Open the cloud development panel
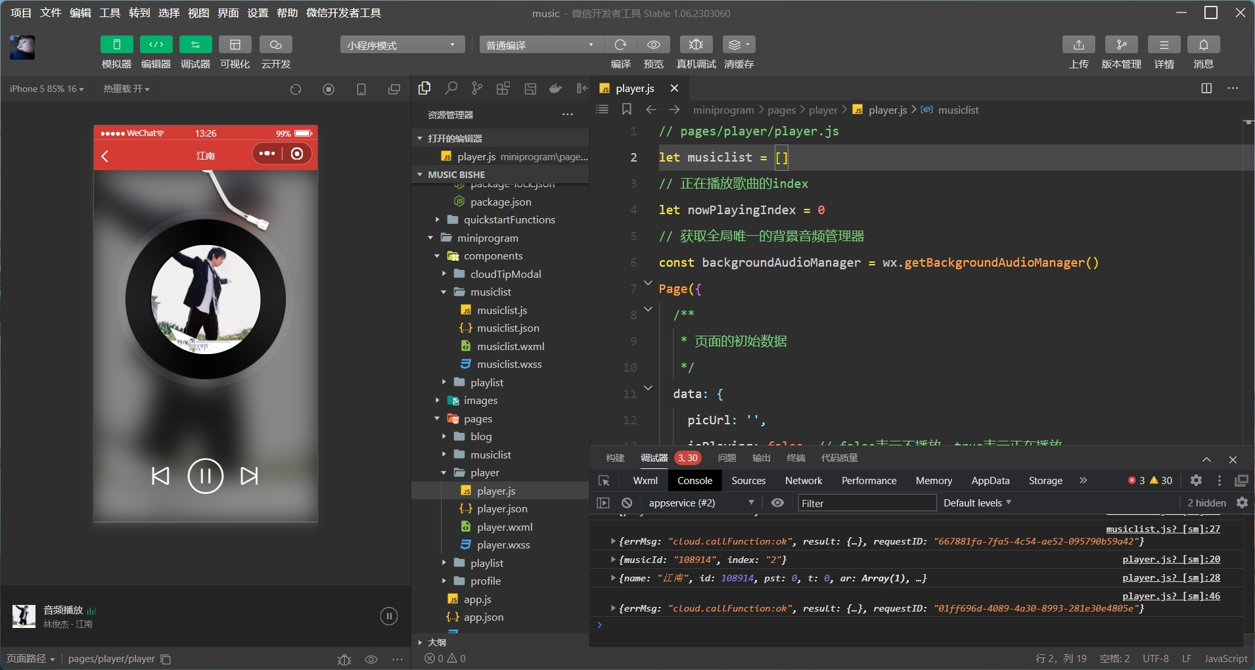Viewport: 1255px width, 670px height. pyautogui.click(x=275, y=45)
